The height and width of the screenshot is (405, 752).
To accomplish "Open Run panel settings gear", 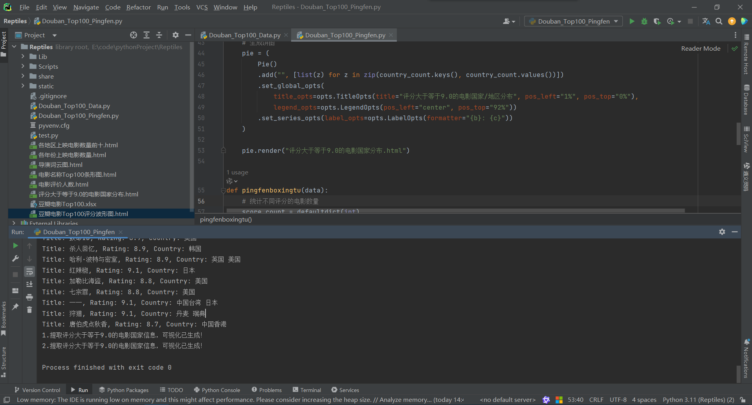I will [722, 232].
